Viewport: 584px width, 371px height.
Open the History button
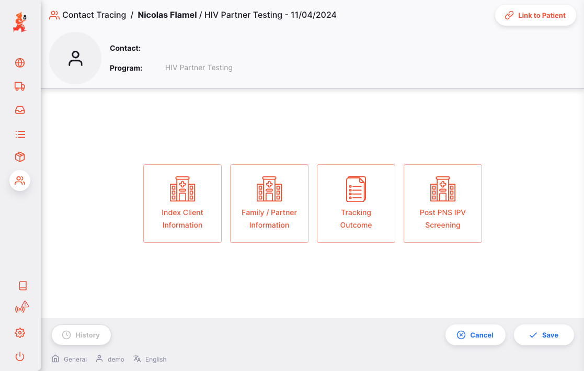(x=81, y=335)
